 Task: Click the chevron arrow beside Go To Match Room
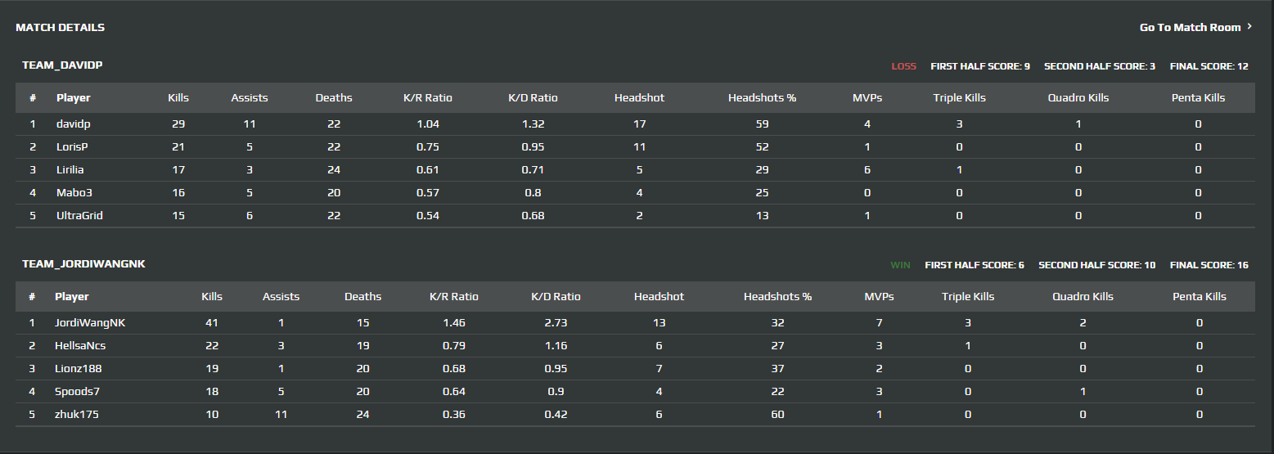1249,27
